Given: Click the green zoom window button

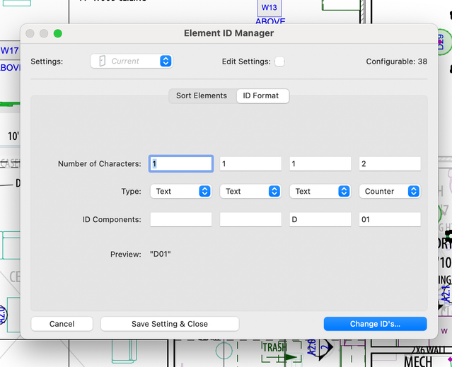Looking at the screenshot, I should (58, 33).
